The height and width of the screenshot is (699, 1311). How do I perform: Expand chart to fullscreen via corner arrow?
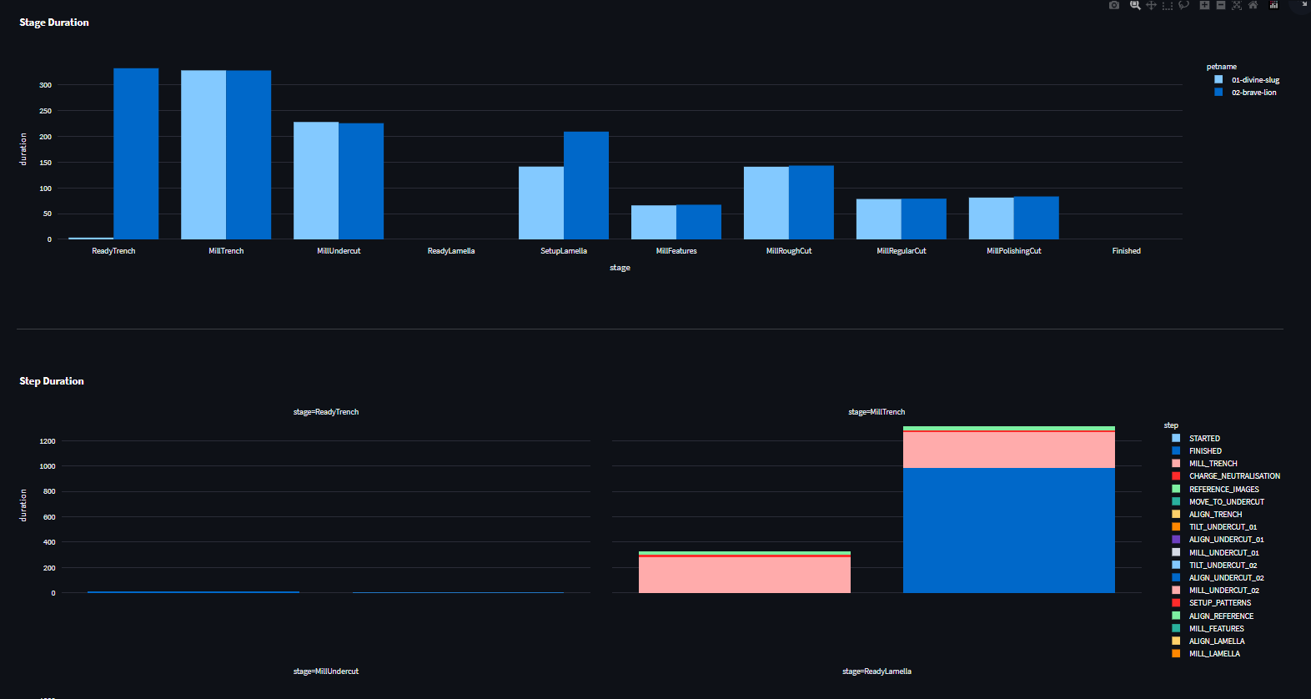coord(1303,4)
